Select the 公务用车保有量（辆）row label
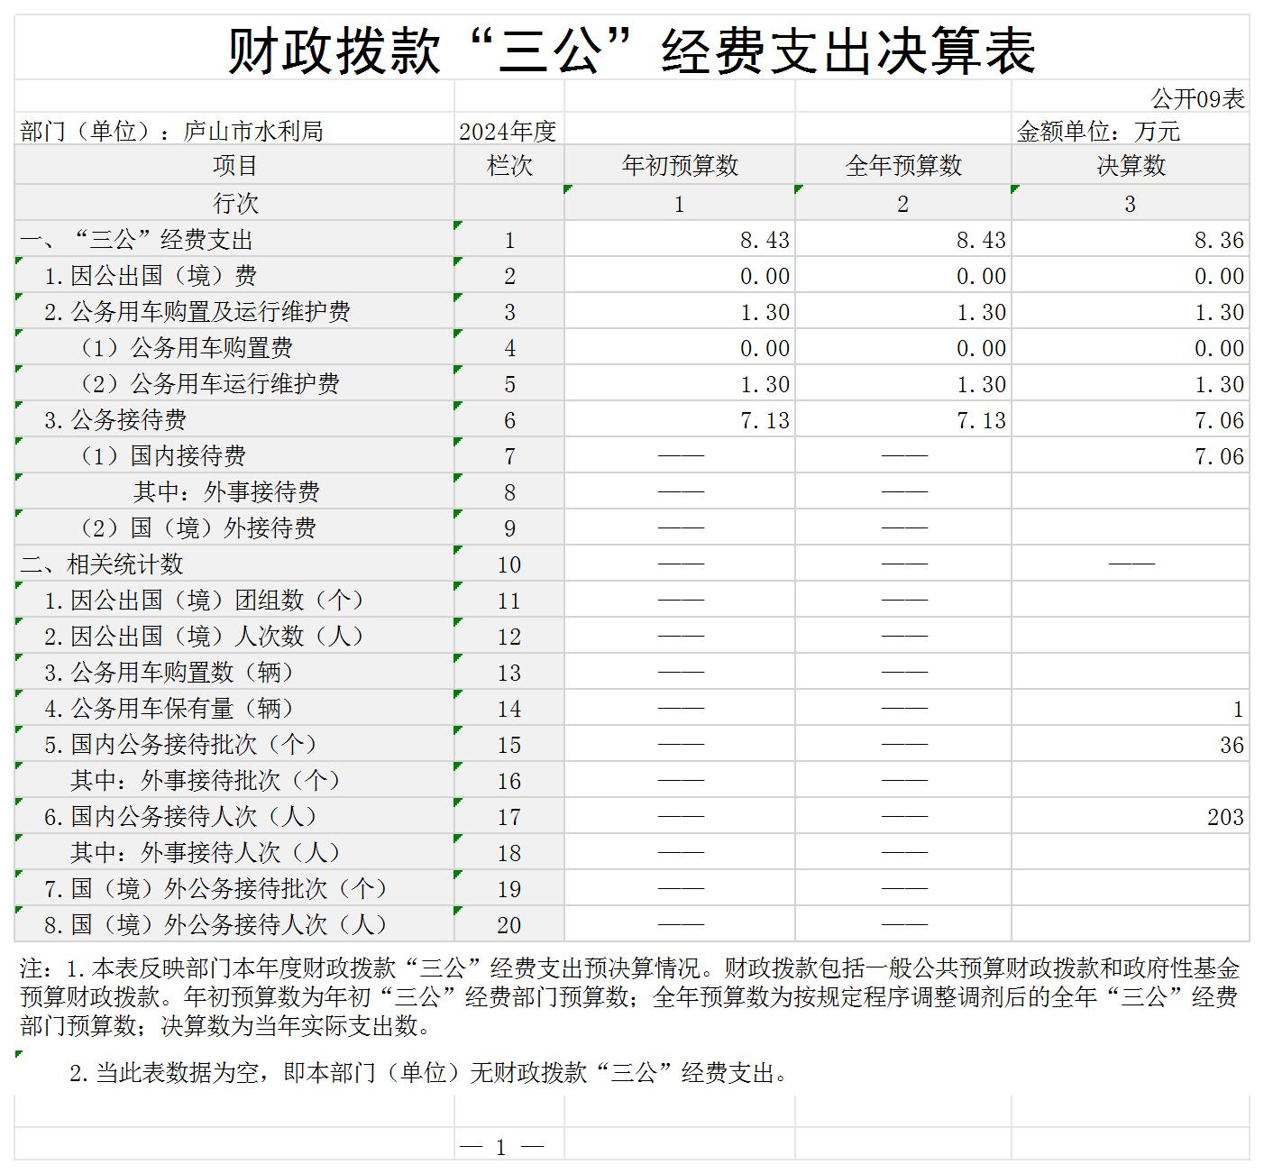The width and height of the screenshot is (1264, 1174). coord(169,709)
